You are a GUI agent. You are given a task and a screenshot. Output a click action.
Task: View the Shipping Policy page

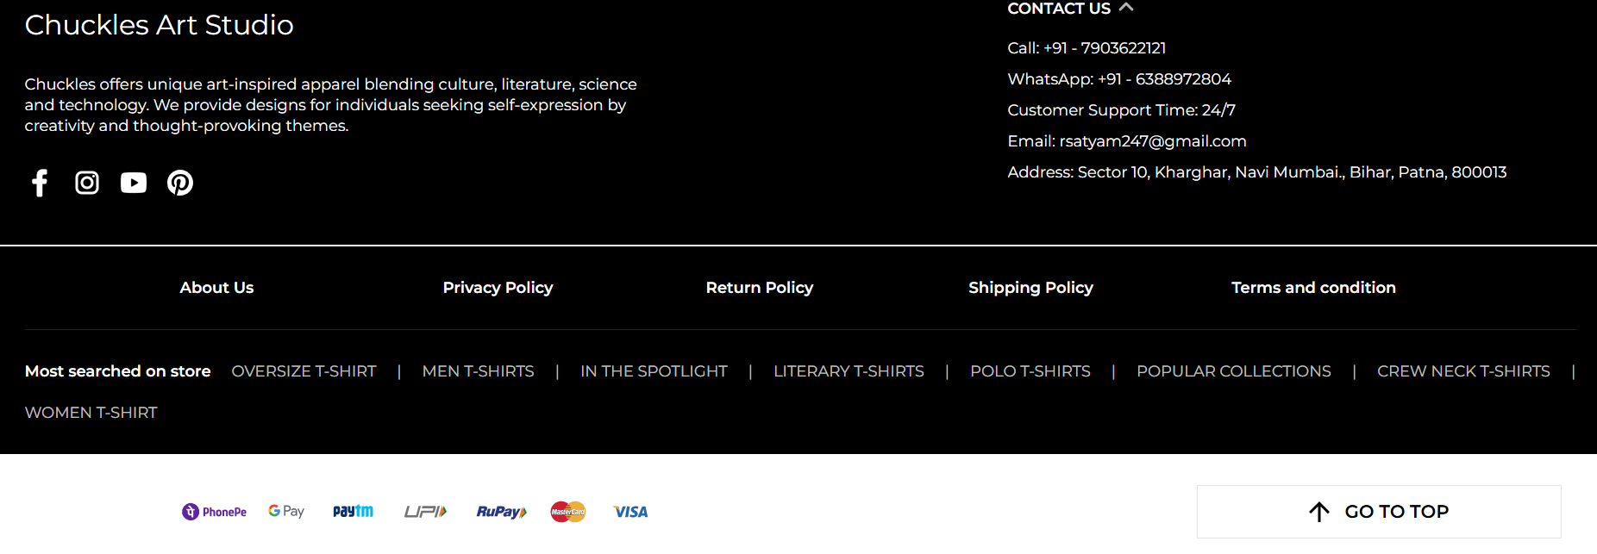click(1030, 288)
